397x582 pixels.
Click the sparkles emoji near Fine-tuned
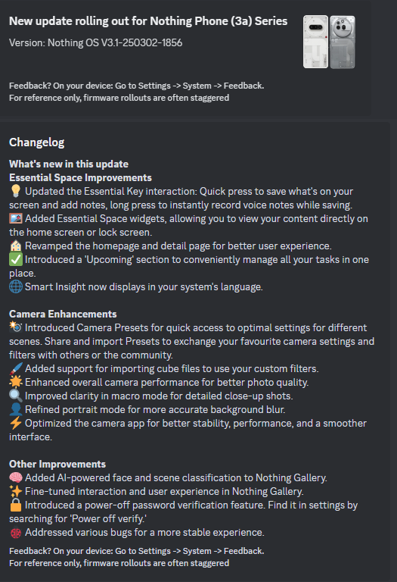pyautogui.click(x=16, y=491)
